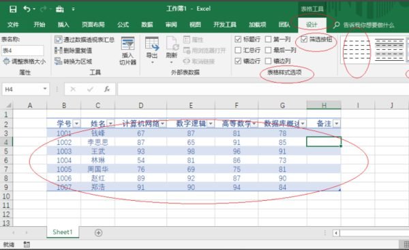Click the Undo arrow icon
Image resolution: width=409 pixels, height=250 pixels.
point(27,9)
